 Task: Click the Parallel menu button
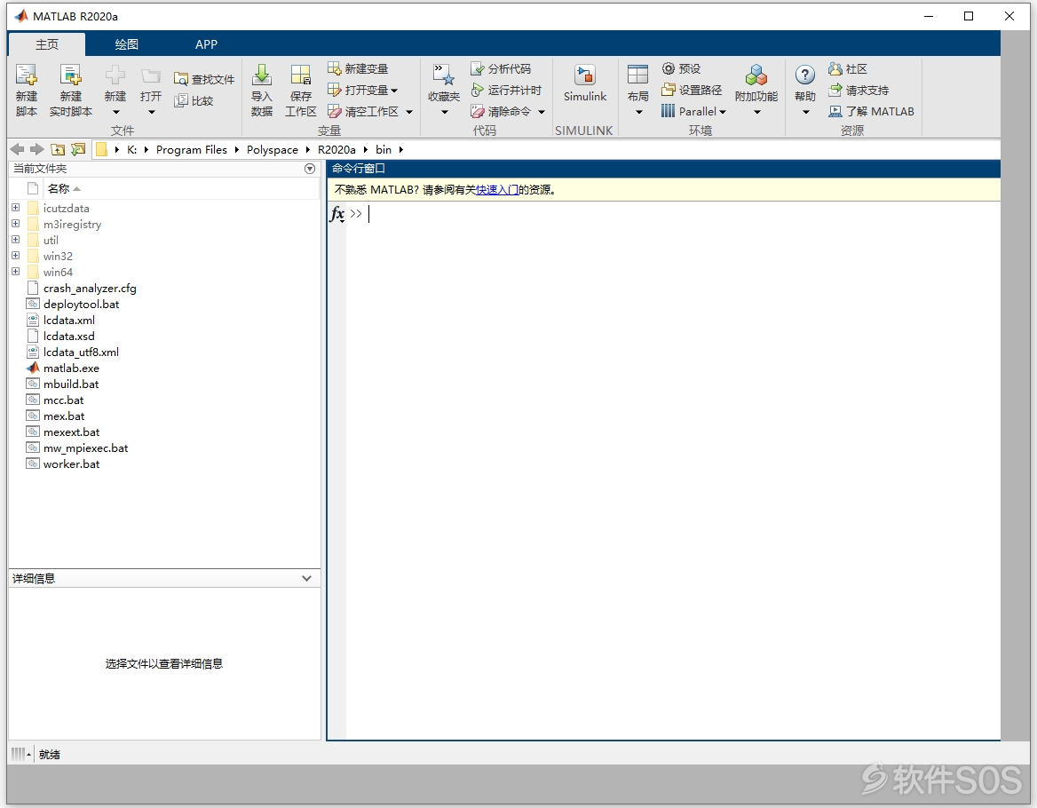coord(693,111)
